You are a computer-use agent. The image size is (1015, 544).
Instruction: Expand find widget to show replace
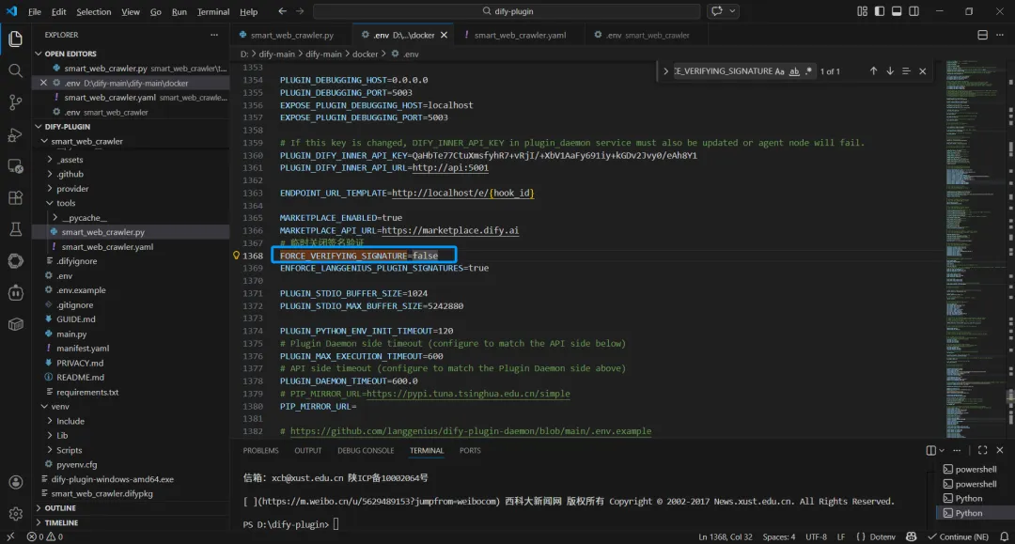pyautogui.click(x=665, y=71)
